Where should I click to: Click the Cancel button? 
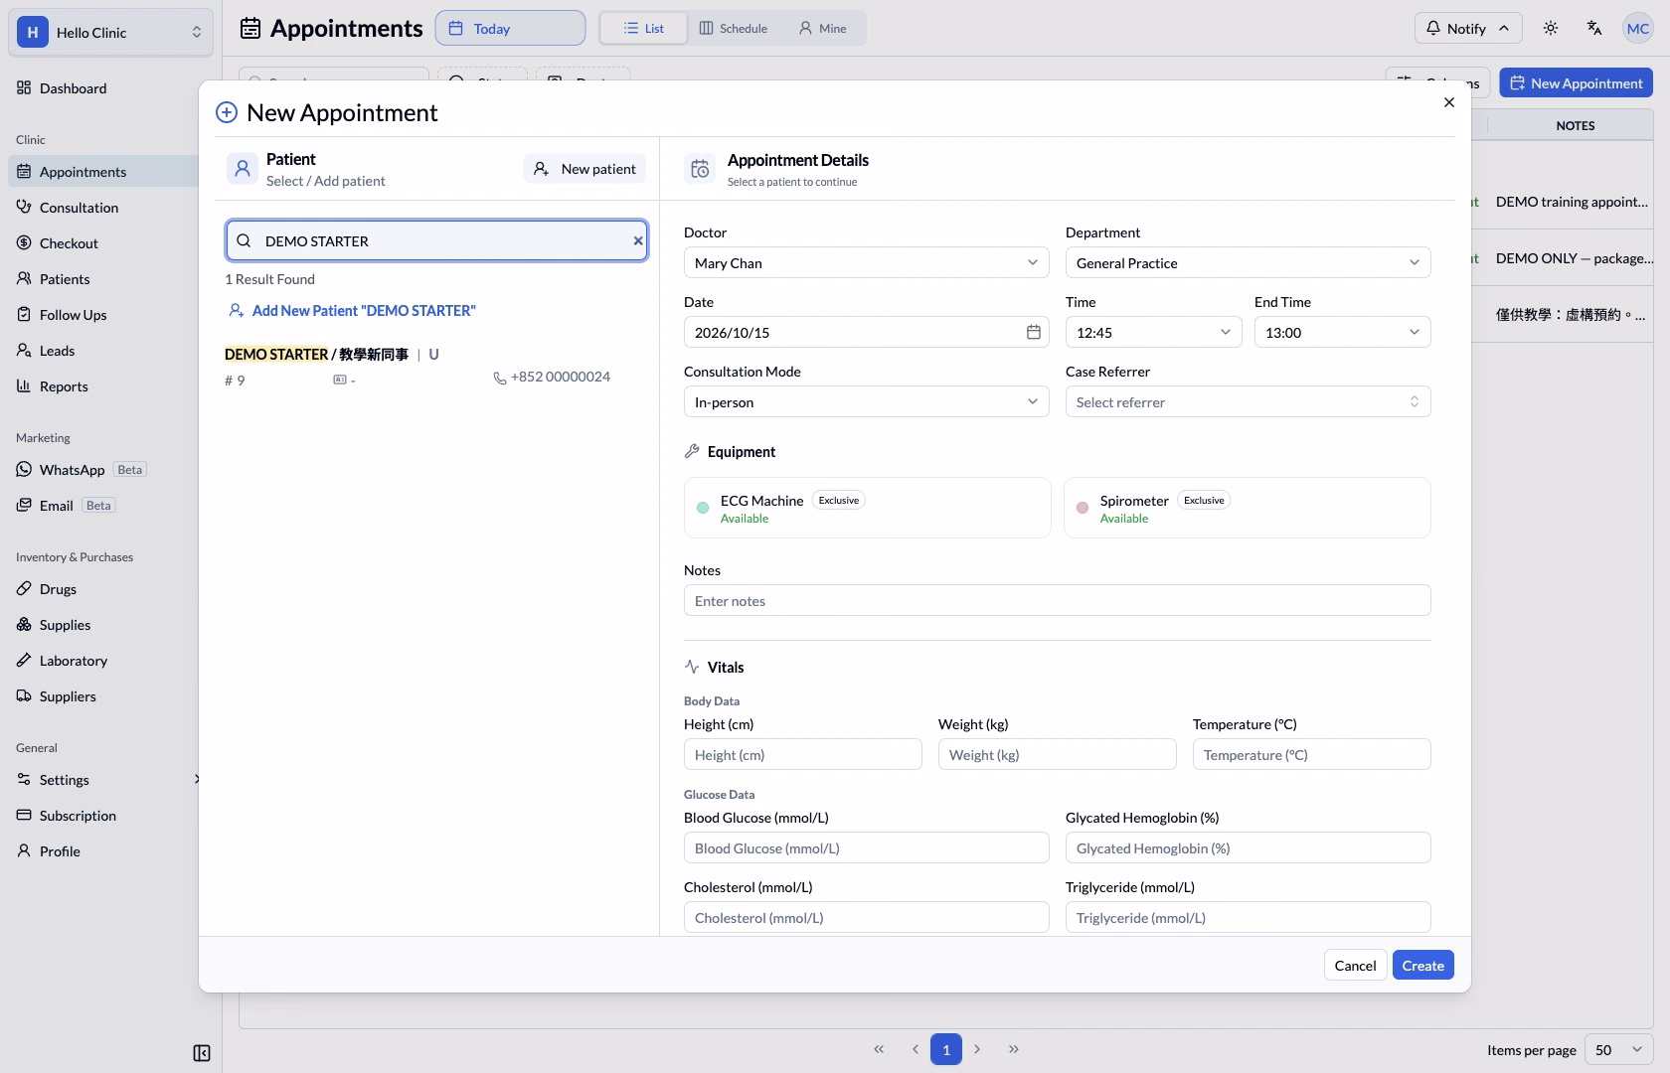tap(1355, 965)
